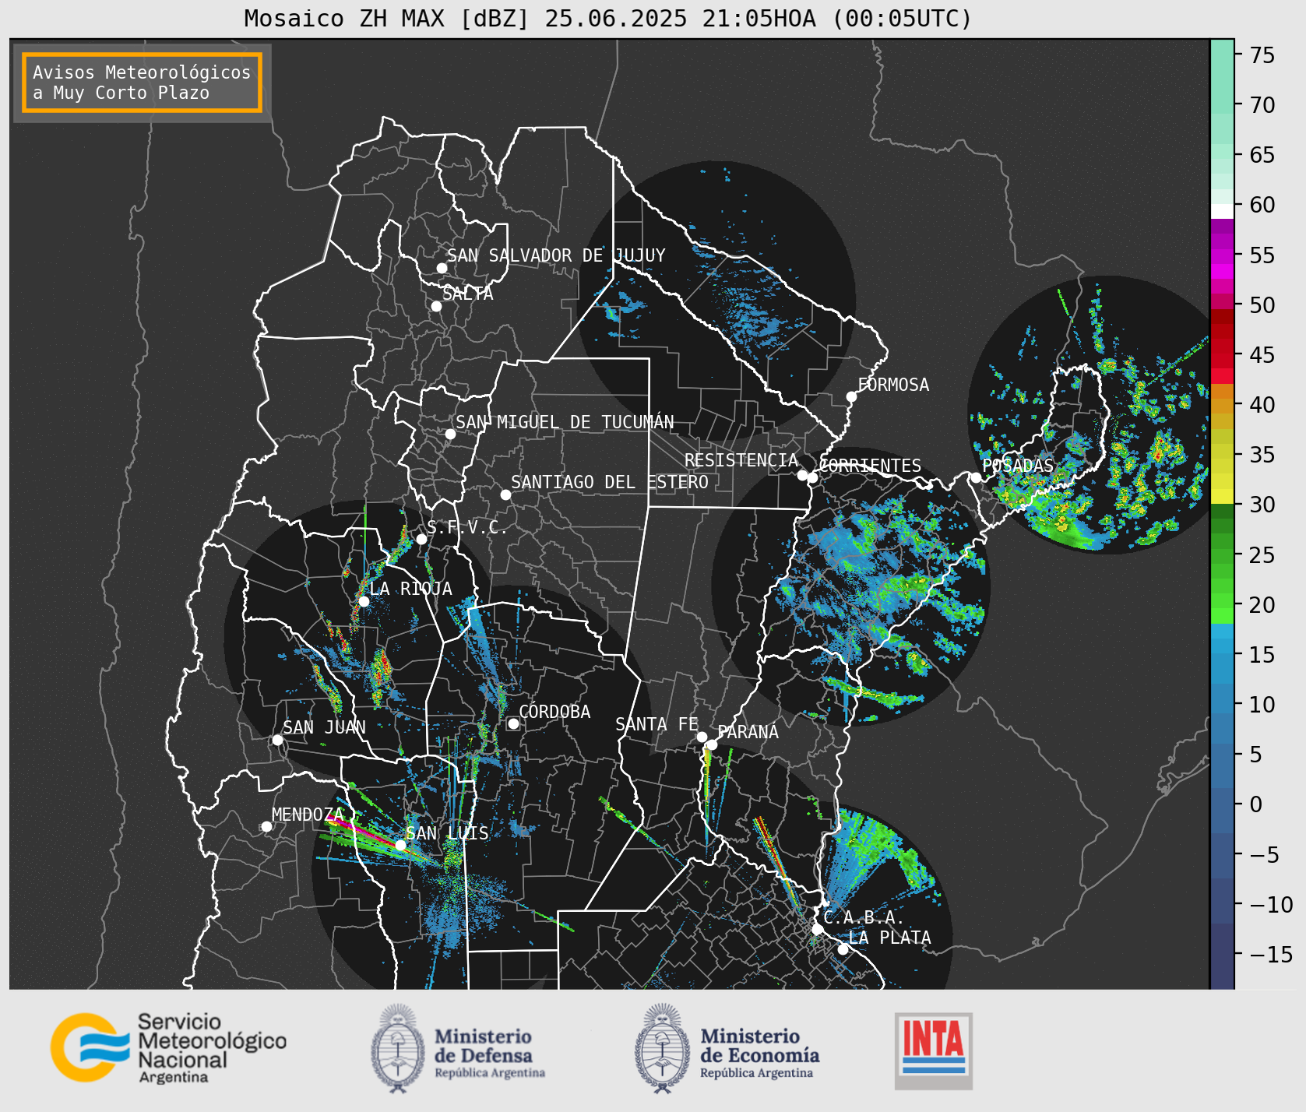The image size is (1306, 1112).
Task: Select the Corrientes city marker
Action: (x=812, y=477)
